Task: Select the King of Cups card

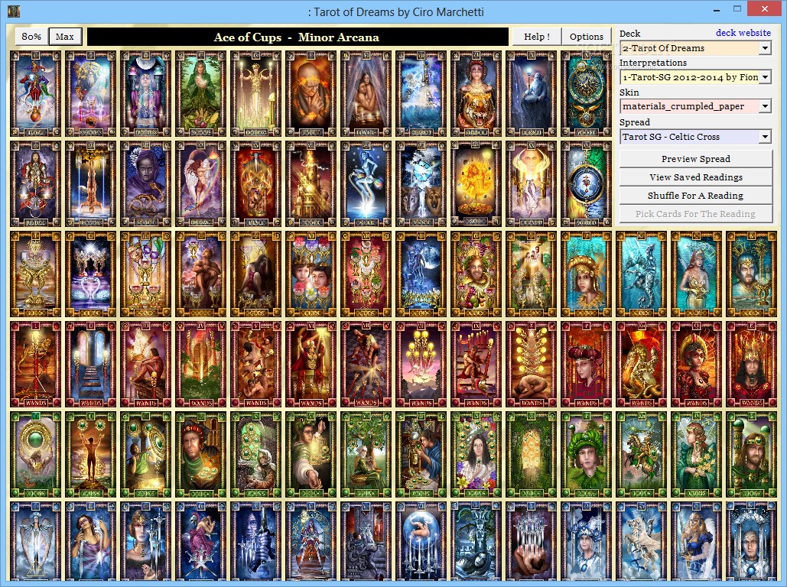Action: 751,274
